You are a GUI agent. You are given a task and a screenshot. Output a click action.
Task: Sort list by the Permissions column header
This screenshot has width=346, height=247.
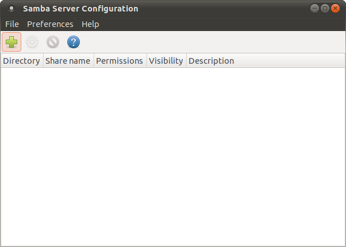120,61
